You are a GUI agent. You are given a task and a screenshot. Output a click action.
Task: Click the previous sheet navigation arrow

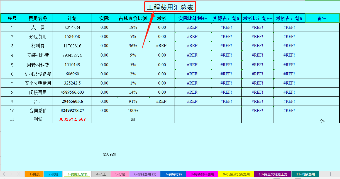pos(4,174)
